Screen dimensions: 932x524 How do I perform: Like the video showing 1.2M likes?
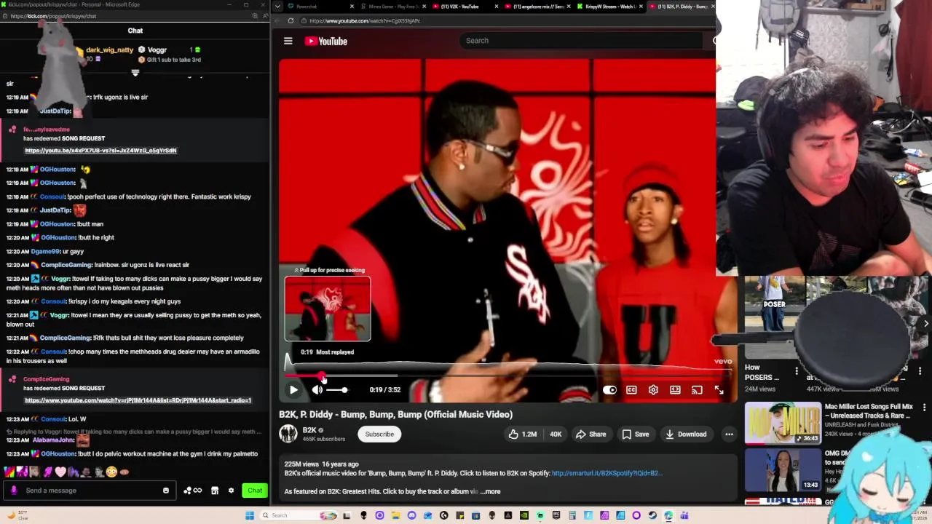point(523,434)
